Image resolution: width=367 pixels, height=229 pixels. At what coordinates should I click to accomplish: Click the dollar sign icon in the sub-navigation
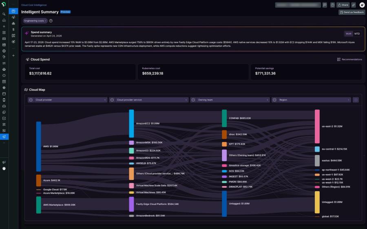[x=13, y=29]
